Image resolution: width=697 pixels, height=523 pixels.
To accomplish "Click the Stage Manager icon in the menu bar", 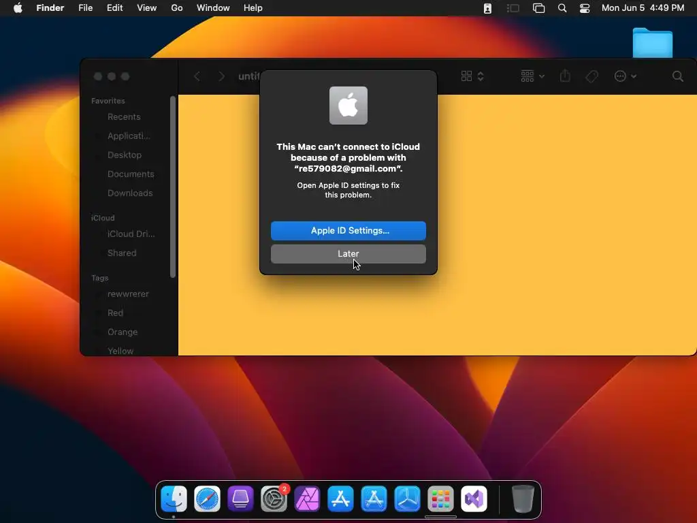I will pyautogui.click(x=513, y=8).
